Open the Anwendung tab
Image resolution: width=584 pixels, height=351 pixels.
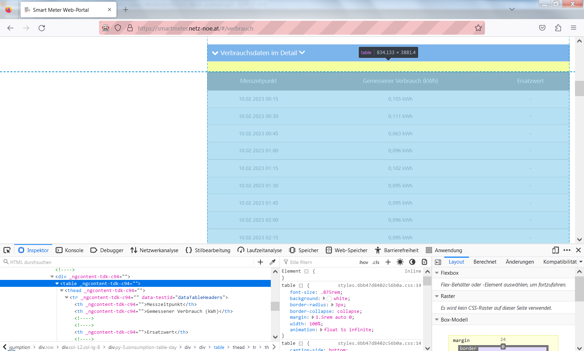(x=444, y=250)
